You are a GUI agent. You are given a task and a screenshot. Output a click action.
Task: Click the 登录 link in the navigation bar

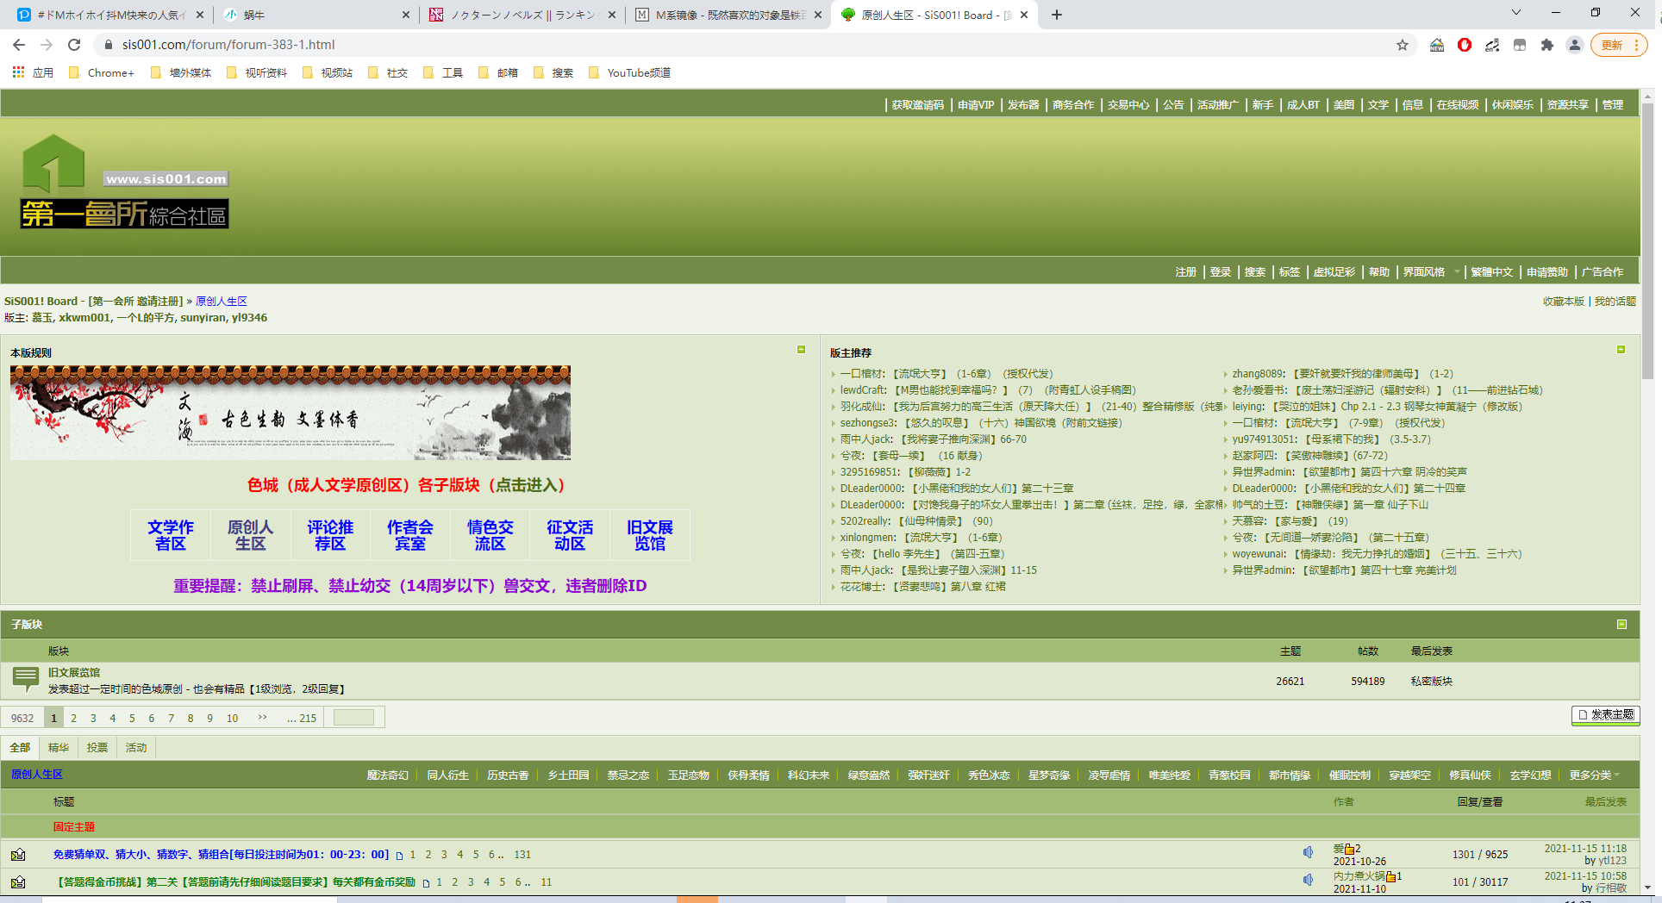tap(1220, 272)
